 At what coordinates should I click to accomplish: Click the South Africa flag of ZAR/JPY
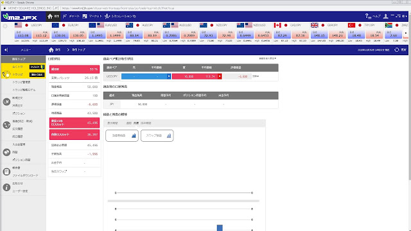click(x=389, y=25)
